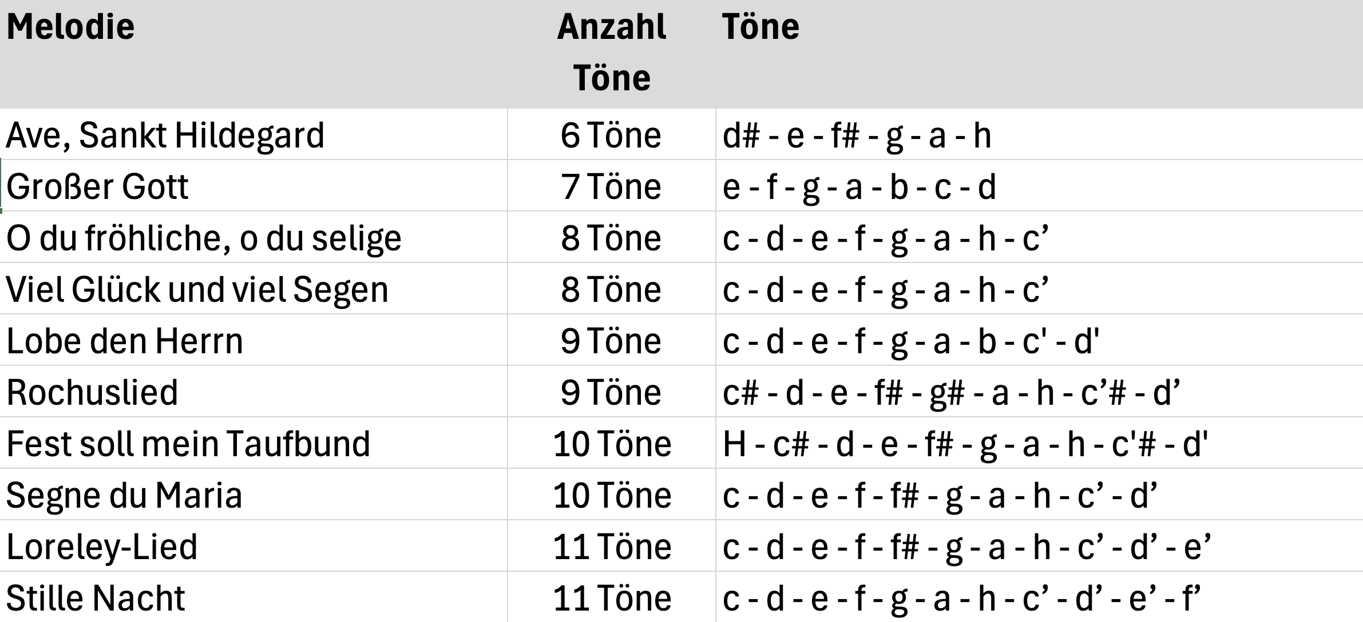Screen dimensions: 1363x622
Task: Select the Loreley-Lied cell
Action: point(253,546)
